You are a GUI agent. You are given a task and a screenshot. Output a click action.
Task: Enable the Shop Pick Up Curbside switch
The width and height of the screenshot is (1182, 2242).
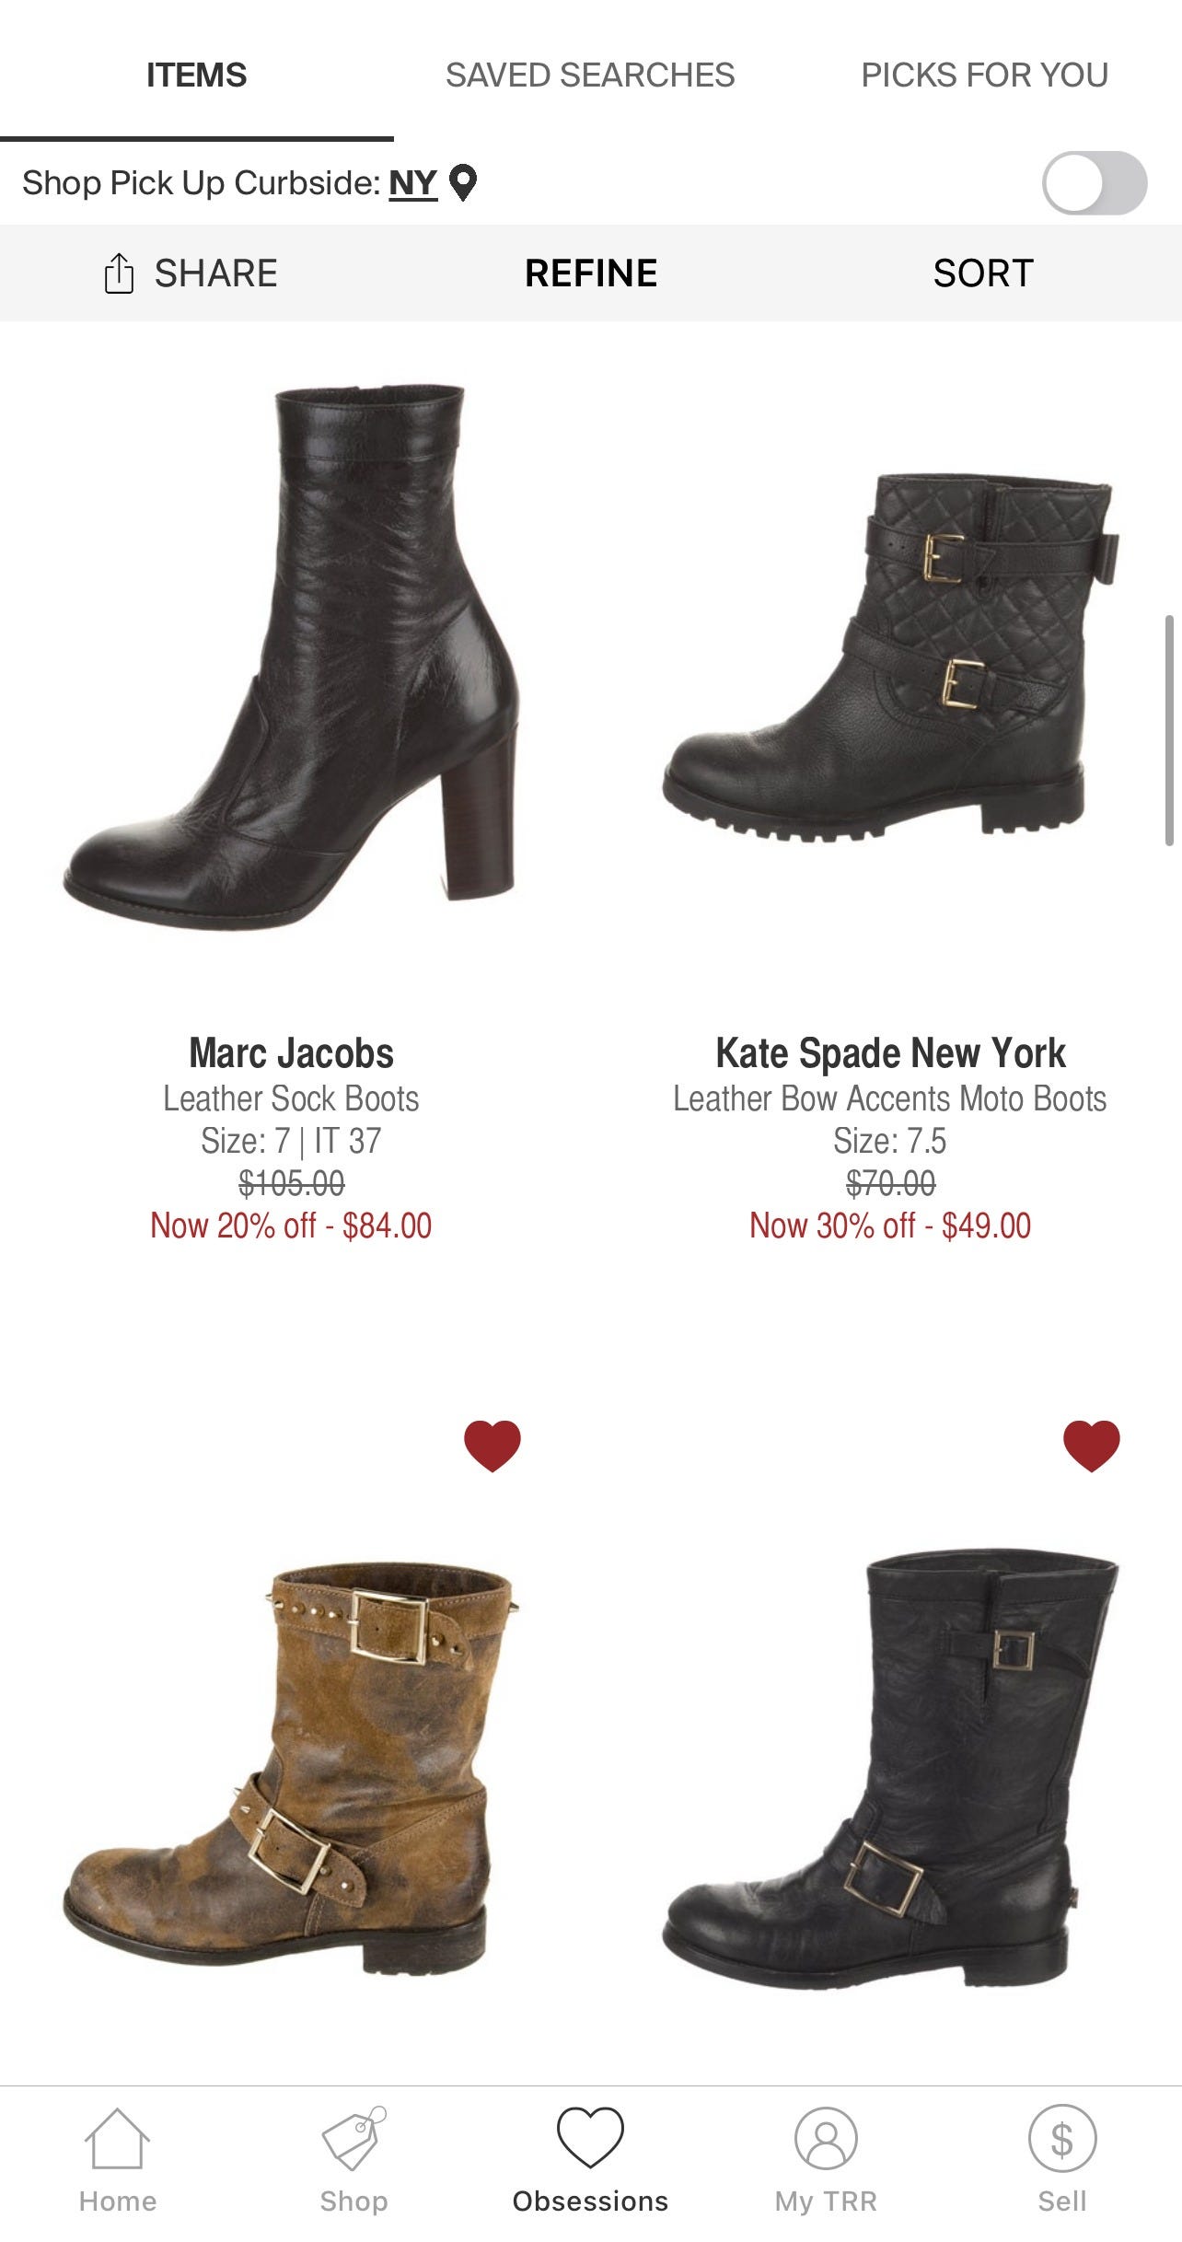[x=1095, y=182]
